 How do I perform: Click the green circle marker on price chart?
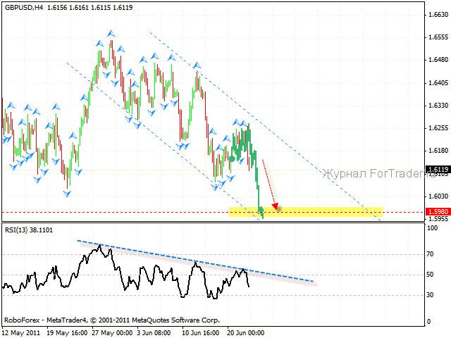[232, 158]
